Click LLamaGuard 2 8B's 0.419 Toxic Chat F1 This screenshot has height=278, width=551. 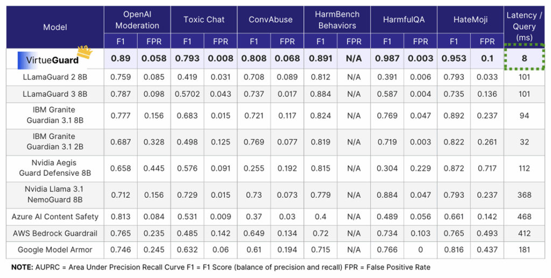tap(187, 77)
